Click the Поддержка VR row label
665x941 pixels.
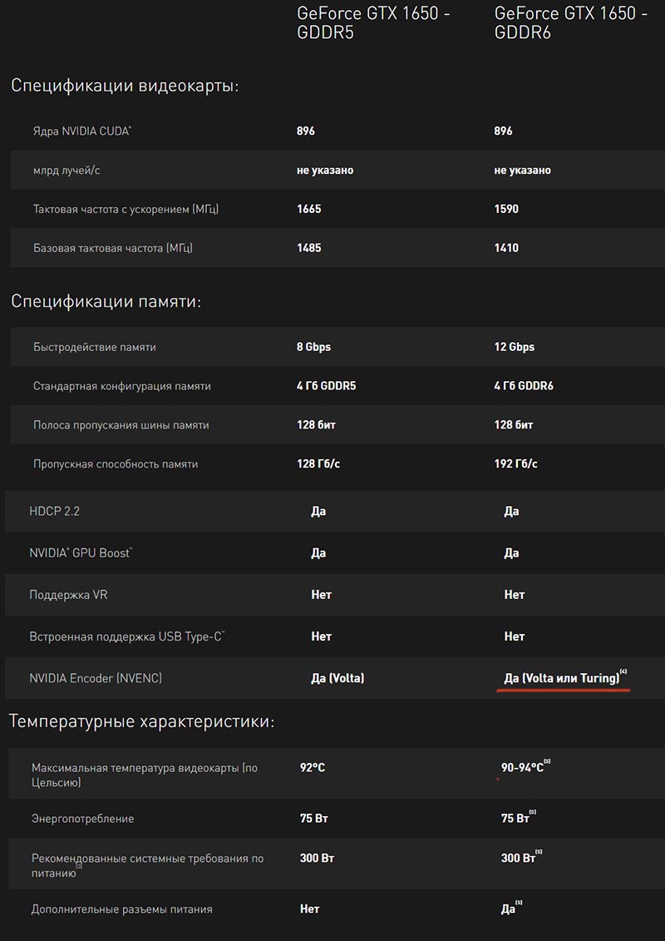coord(68,595)
